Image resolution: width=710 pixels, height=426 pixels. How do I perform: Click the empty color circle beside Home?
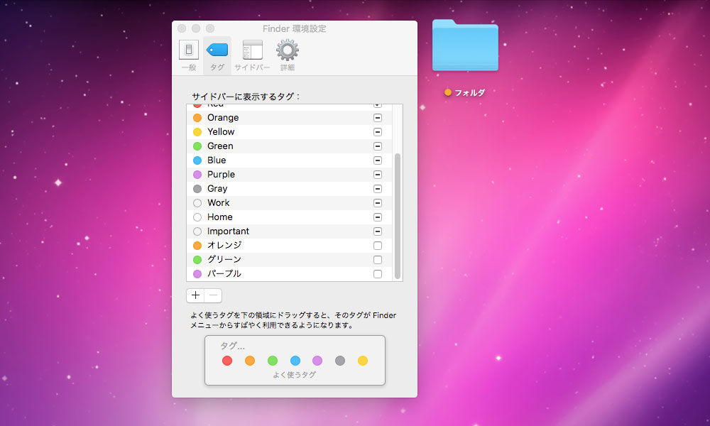(197, 217)
